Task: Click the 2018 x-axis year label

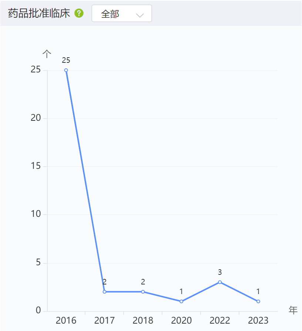Action: pos(143,320)
